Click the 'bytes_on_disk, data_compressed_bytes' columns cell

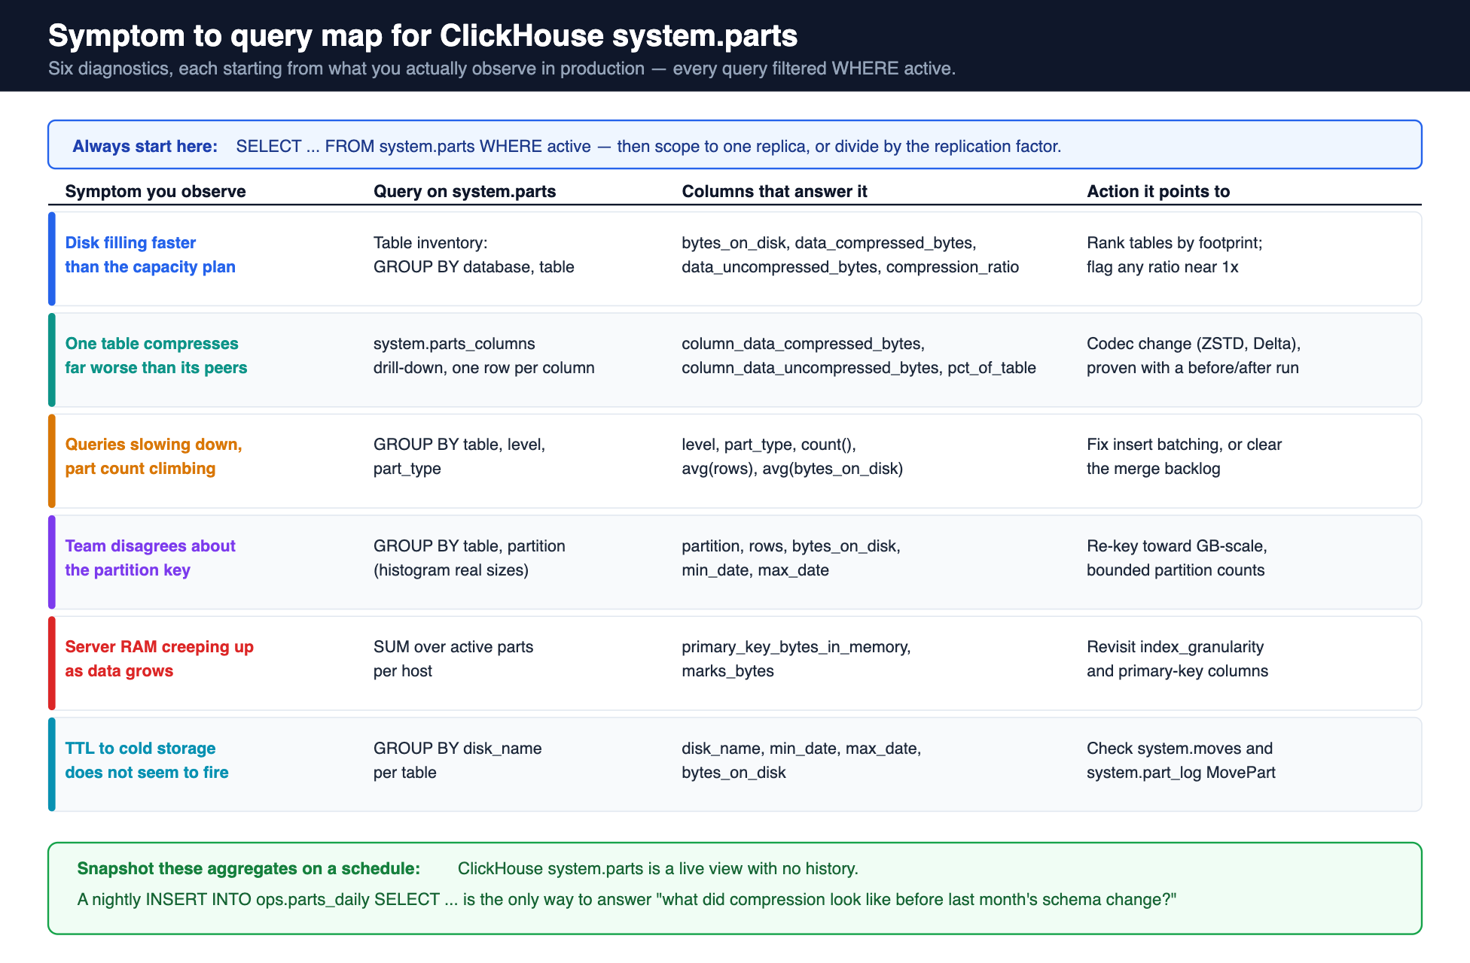[850, 254]
